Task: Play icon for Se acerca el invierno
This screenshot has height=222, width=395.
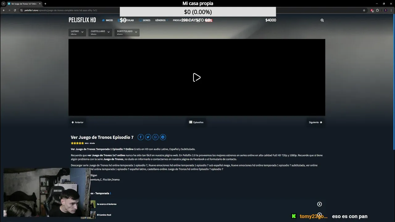Action: [319, 204]
